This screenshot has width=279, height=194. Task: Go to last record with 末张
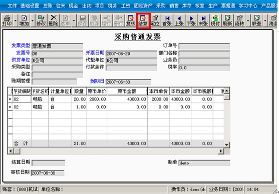click(203, 20)
